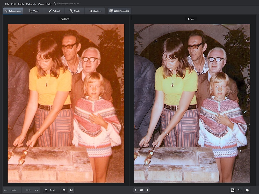Expand the View menu
Screen dimensions: 259x194
click(x=41, y=4)
